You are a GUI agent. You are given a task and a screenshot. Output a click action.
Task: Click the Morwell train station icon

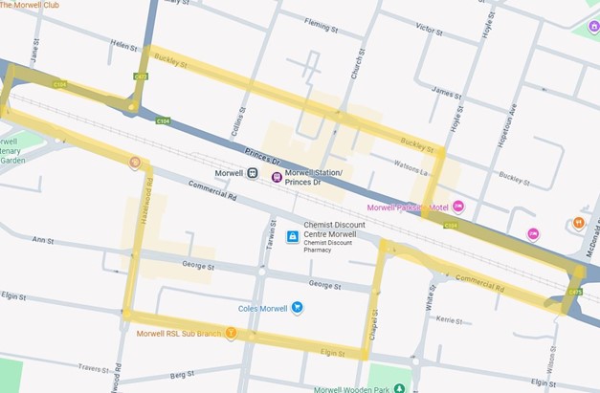(253, 173)
